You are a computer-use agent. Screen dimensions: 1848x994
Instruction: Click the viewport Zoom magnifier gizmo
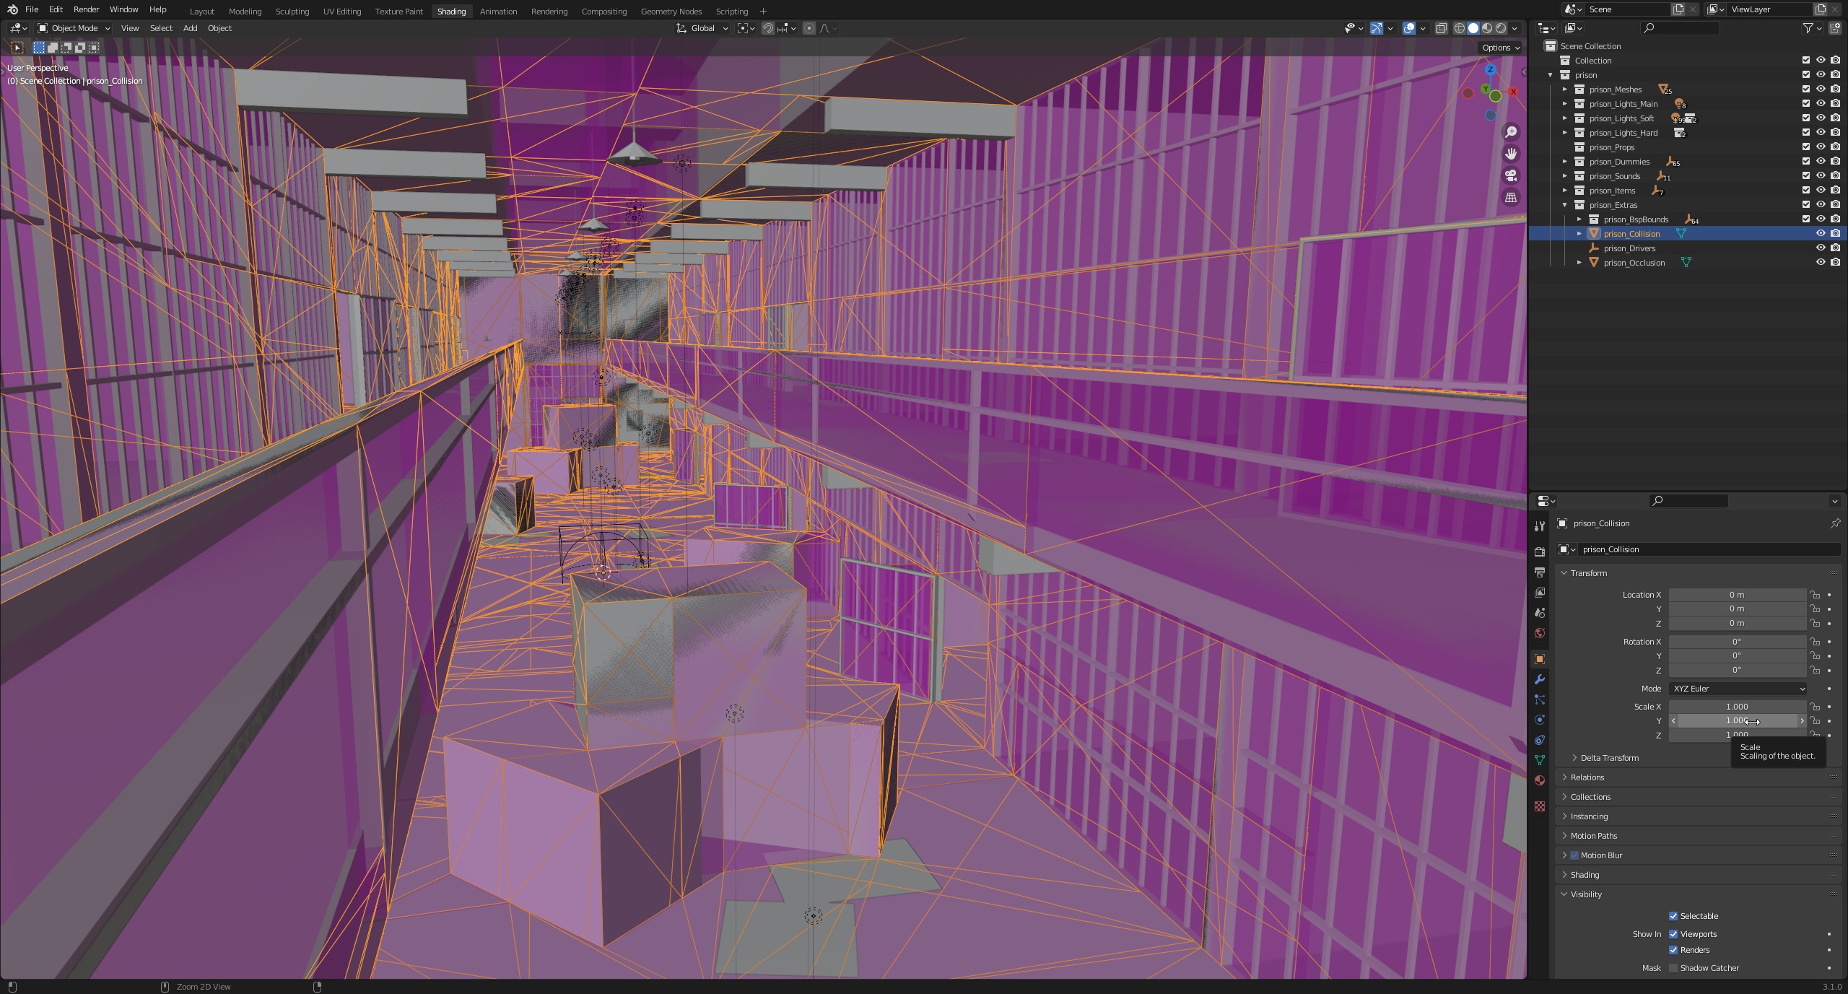(1511, 132)
